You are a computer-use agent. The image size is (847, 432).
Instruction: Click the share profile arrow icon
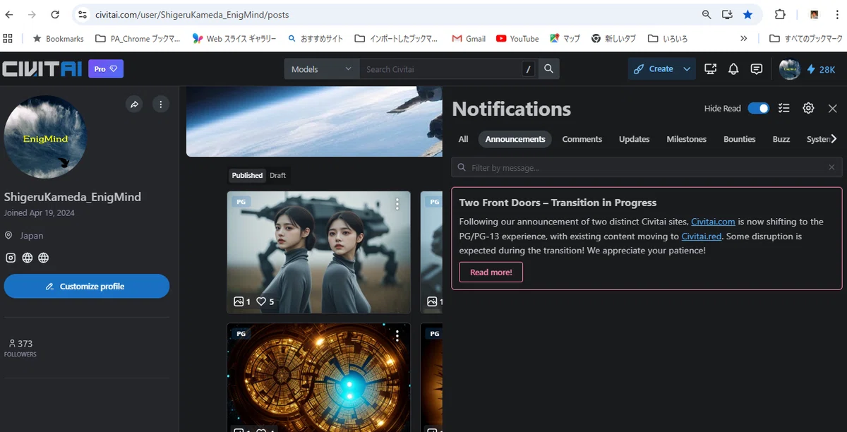point(134,104)
